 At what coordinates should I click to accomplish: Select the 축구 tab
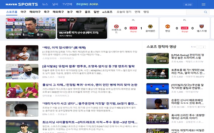46,12
